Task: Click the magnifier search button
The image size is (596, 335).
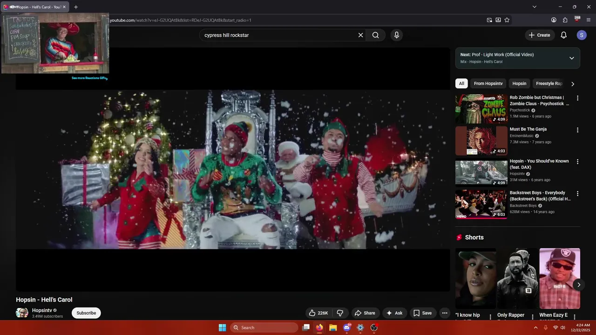Action: [x=375, y=35]
